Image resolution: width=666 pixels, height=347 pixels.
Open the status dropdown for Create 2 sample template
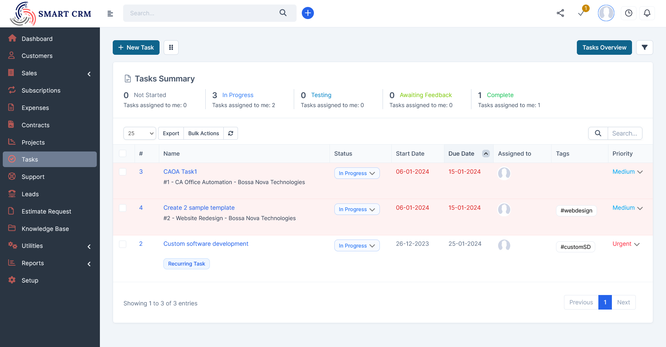(357, 209)
